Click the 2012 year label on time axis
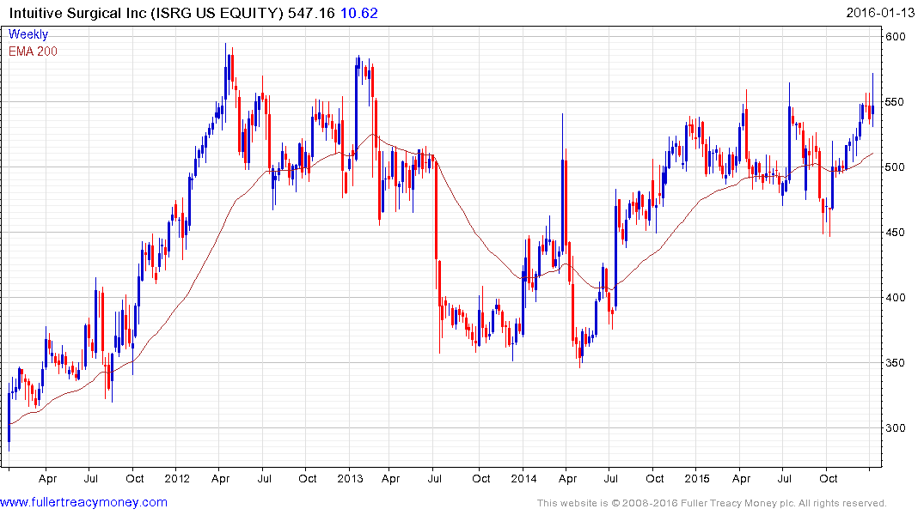 (177, 478)
